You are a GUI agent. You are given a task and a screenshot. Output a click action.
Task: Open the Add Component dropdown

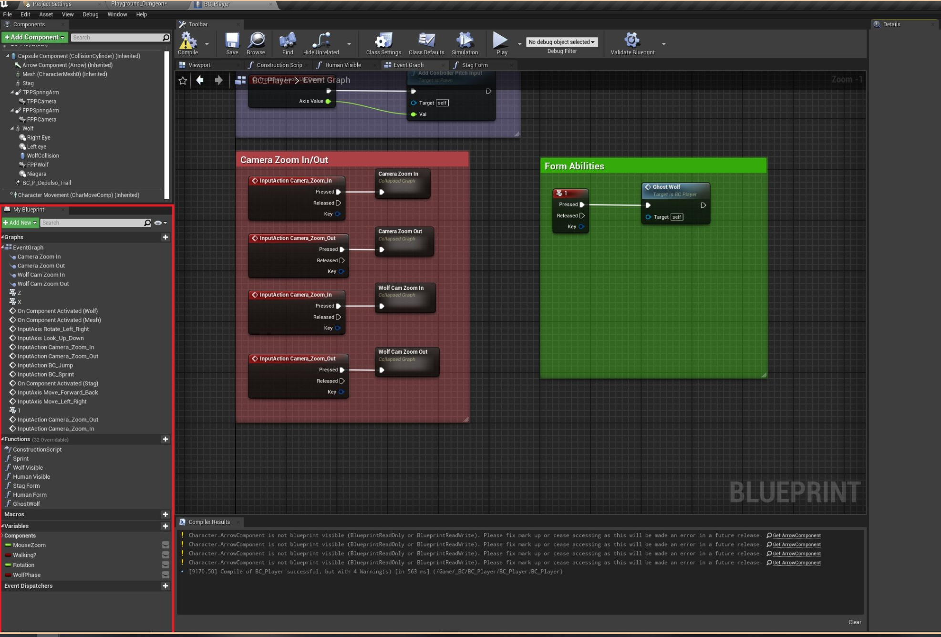(x=34, y=37)
